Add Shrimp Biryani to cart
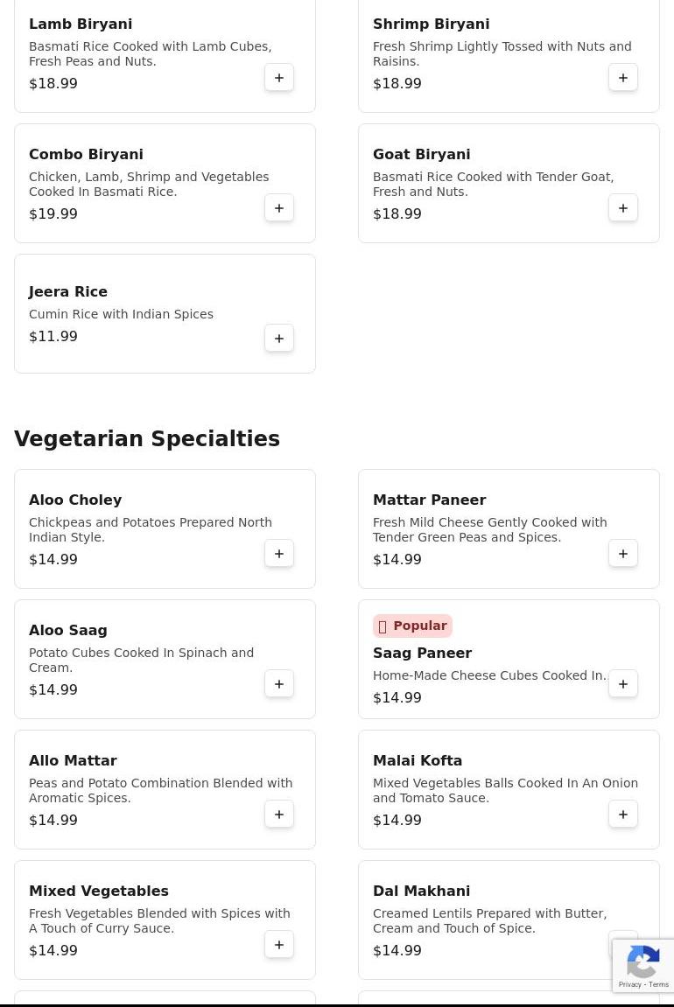Viewport: 674px width, 1007px height. tap(623, 78)
